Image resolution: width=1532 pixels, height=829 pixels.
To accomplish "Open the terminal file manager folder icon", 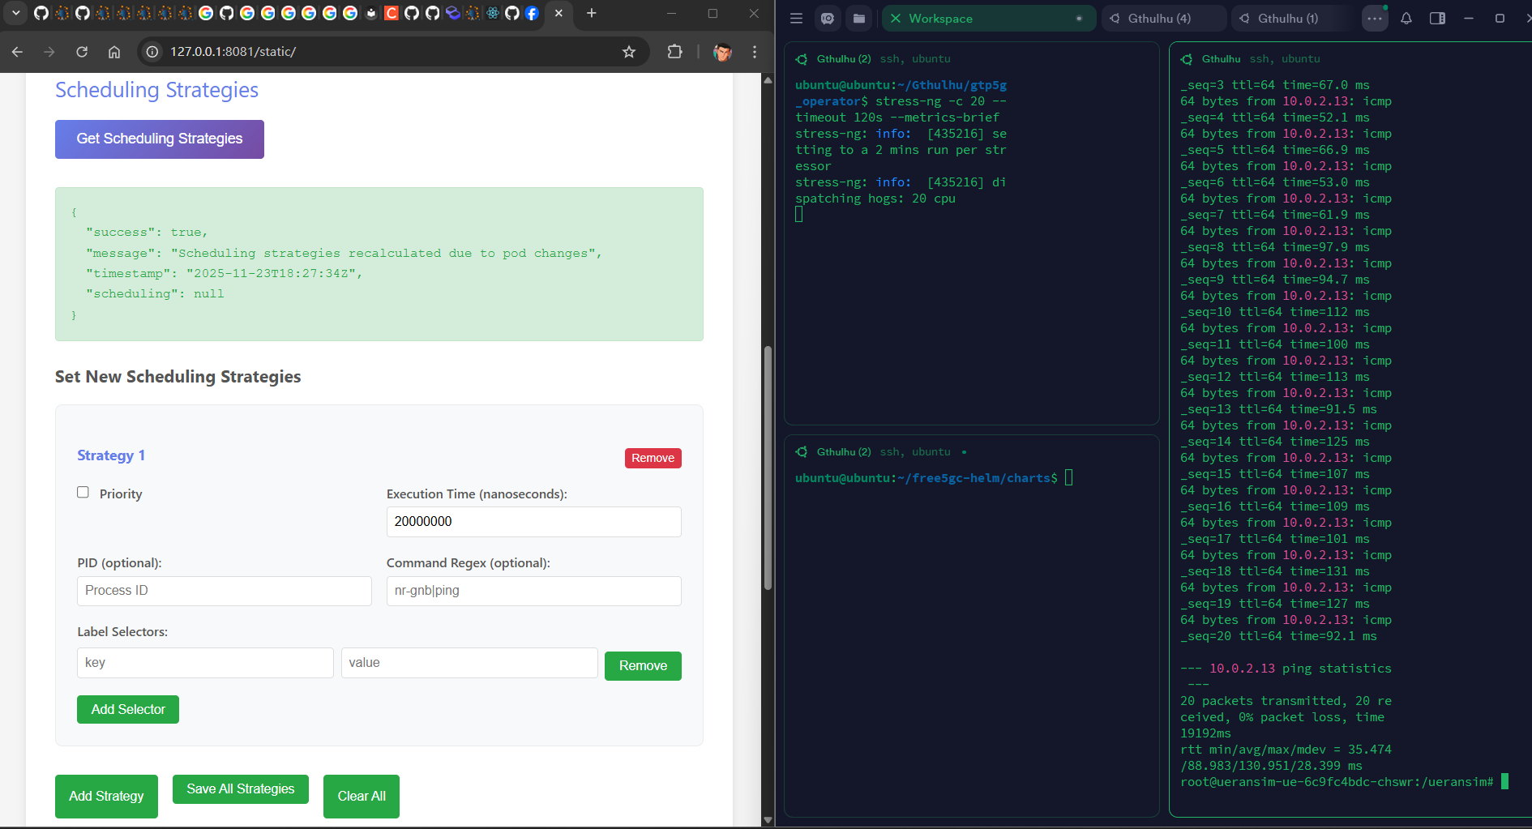I will point(859,19).
